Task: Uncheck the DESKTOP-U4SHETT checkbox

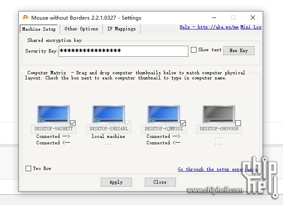Action: 73,123
